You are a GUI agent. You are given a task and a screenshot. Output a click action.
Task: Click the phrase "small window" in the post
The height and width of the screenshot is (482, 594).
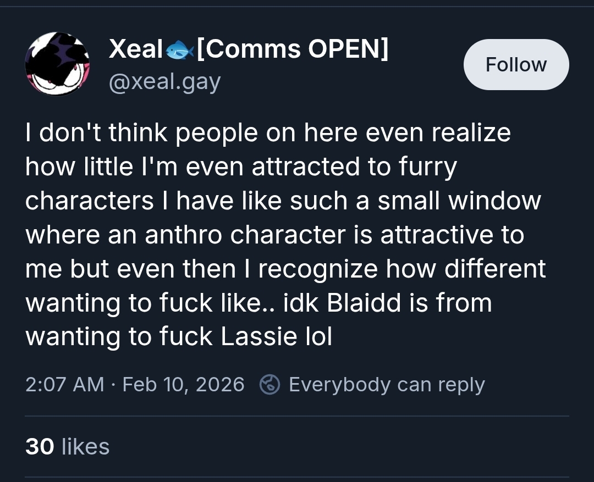[x=459, y=201]
